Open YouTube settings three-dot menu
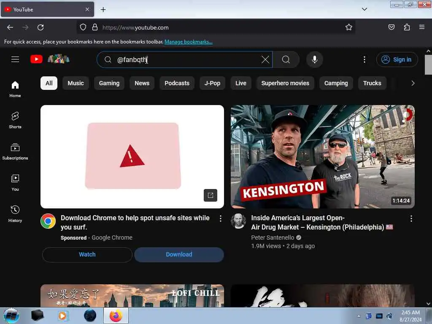 point(364,59)
